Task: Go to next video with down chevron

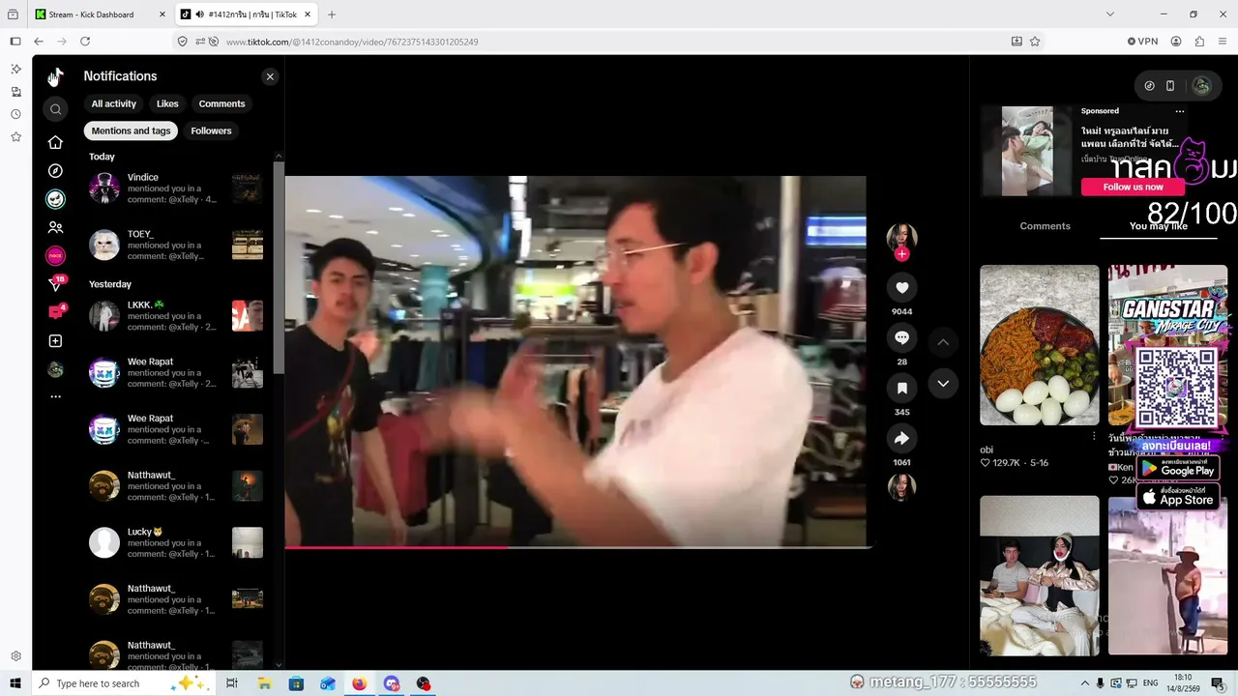Action: tap(943, 384)
